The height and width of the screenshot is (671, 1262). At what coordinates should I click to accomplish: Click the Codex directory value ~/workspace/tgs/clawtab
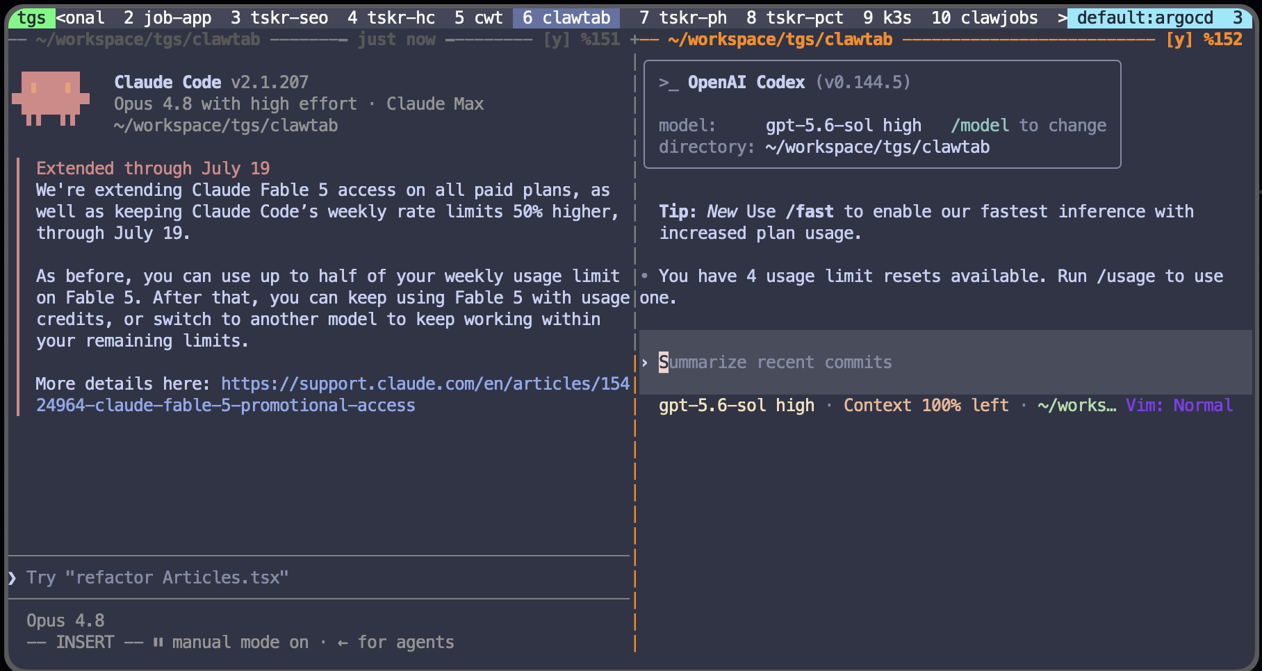878,147
